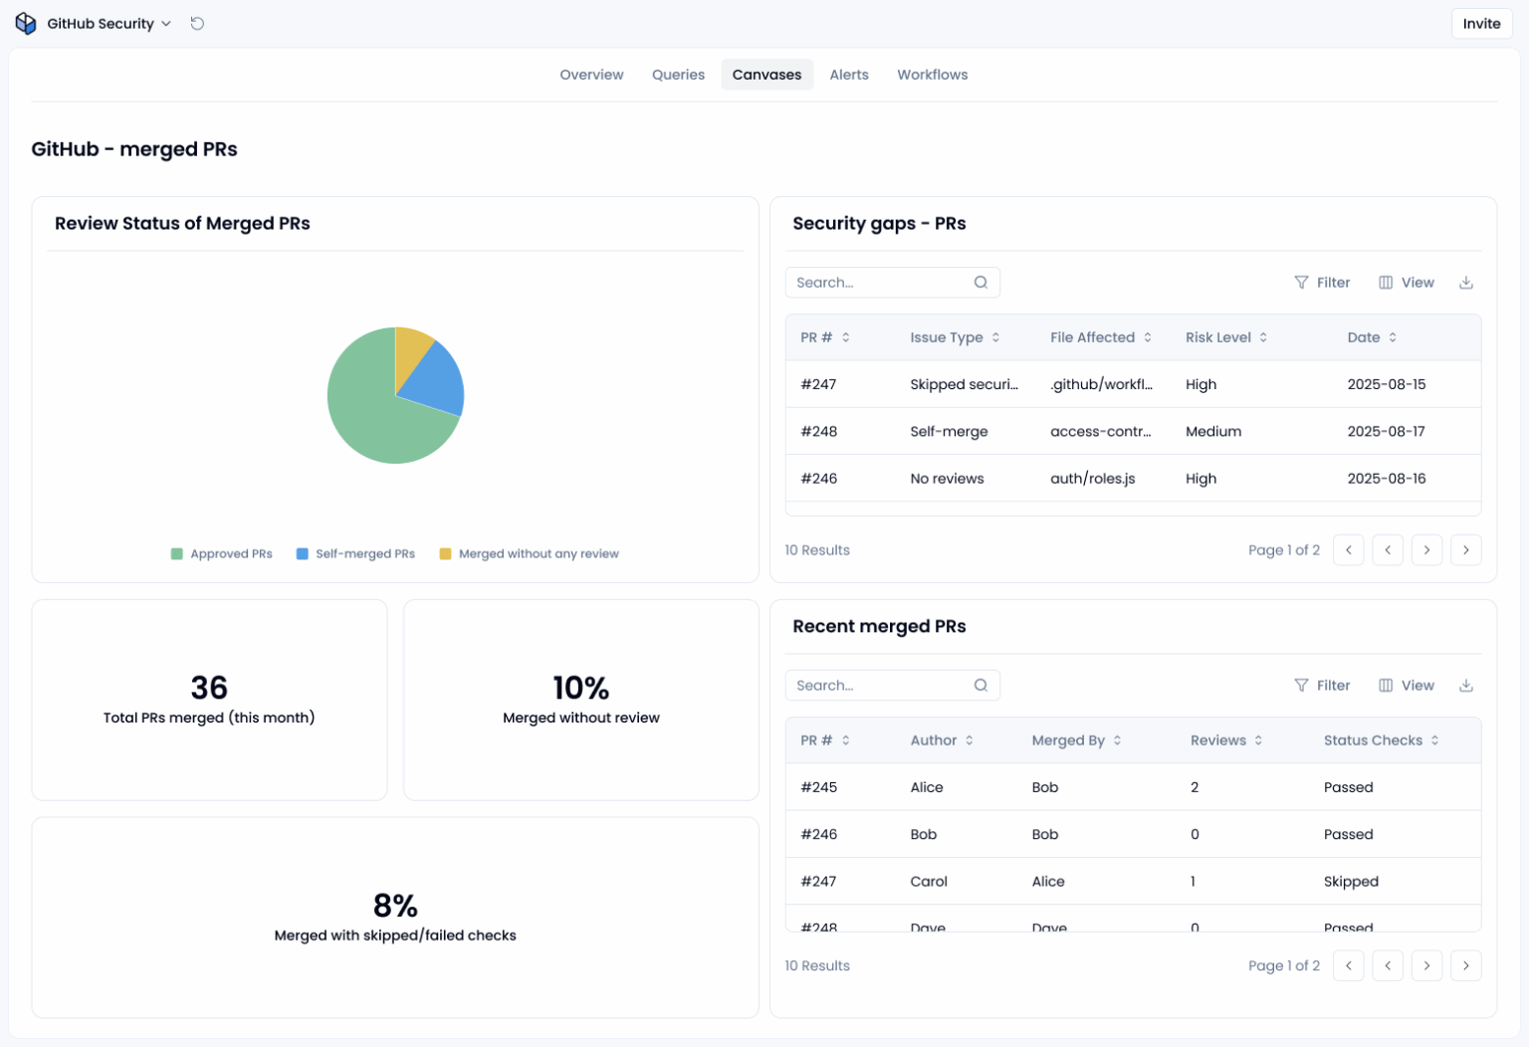
Task: Click the GitHub Security cube logo
Action: tap(25, 22)
